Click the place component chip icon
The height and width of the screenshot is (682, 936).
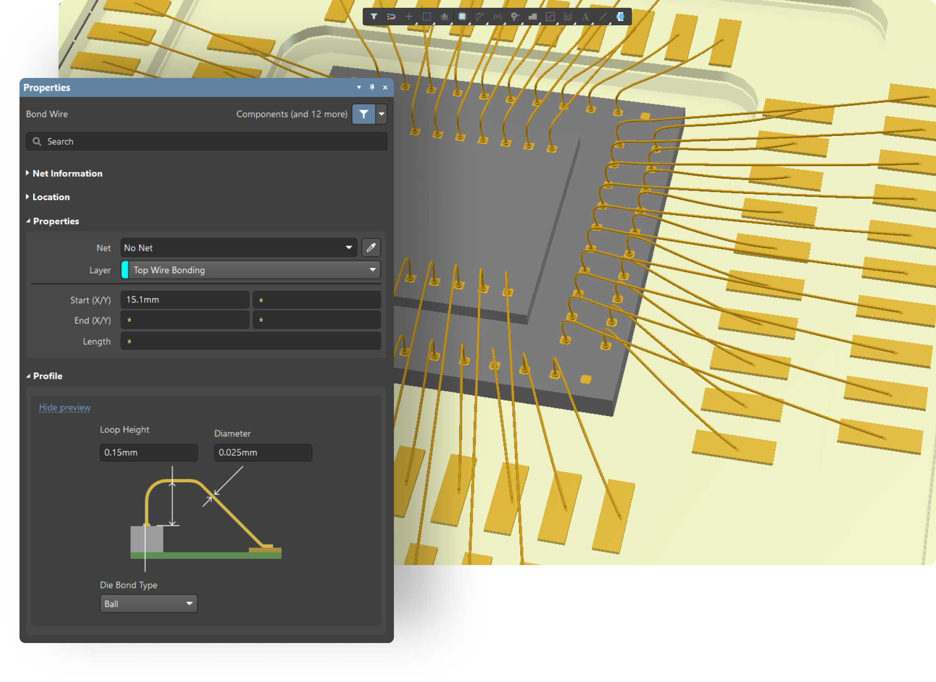pyautogui.click(x=462, y=17)
